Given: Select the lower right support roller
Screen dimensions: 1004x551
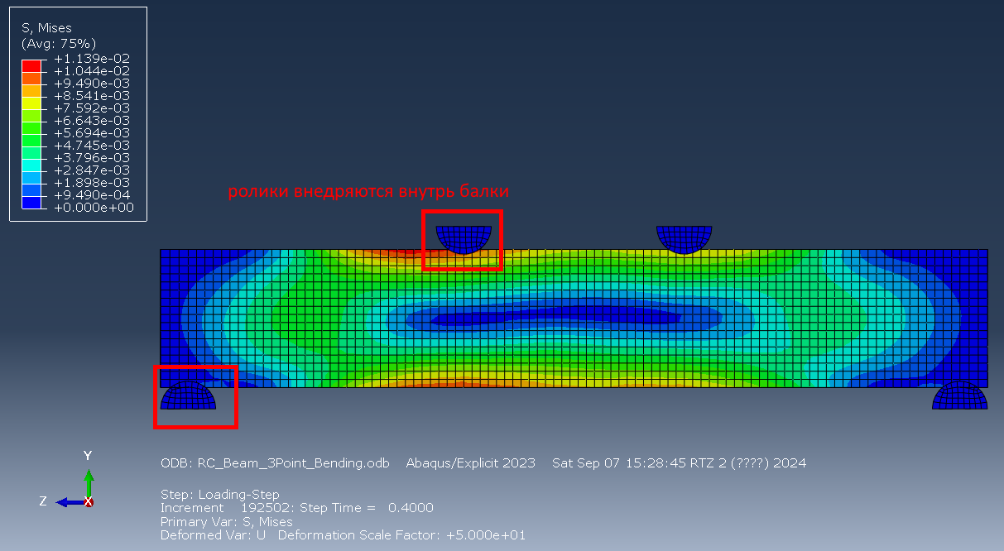Looking at the screenshot, I should (x=960, y=395).
